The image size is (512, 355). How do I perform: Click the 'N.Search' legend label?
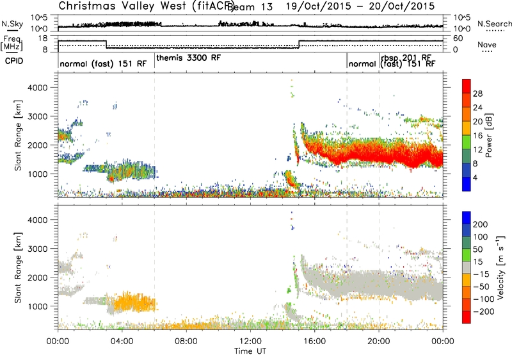click(495, 24)
